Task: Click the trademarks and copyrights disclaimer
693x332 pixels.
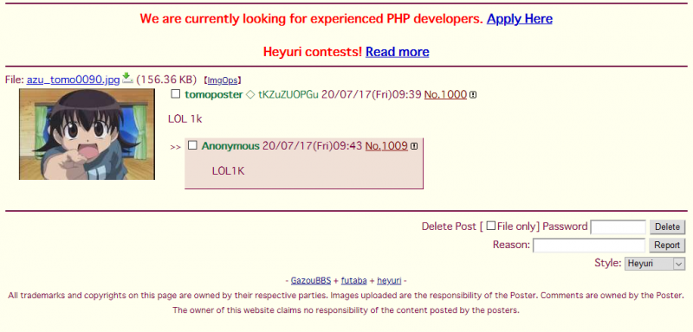Action: tap(346, 303)
